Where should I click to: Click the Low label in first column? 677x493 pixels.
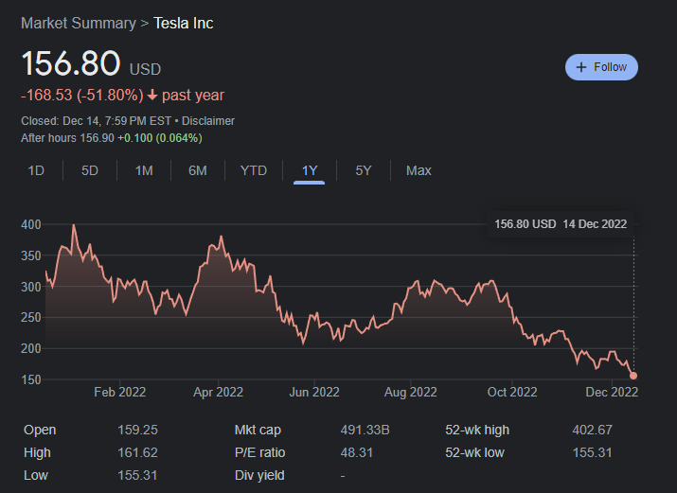36,475
